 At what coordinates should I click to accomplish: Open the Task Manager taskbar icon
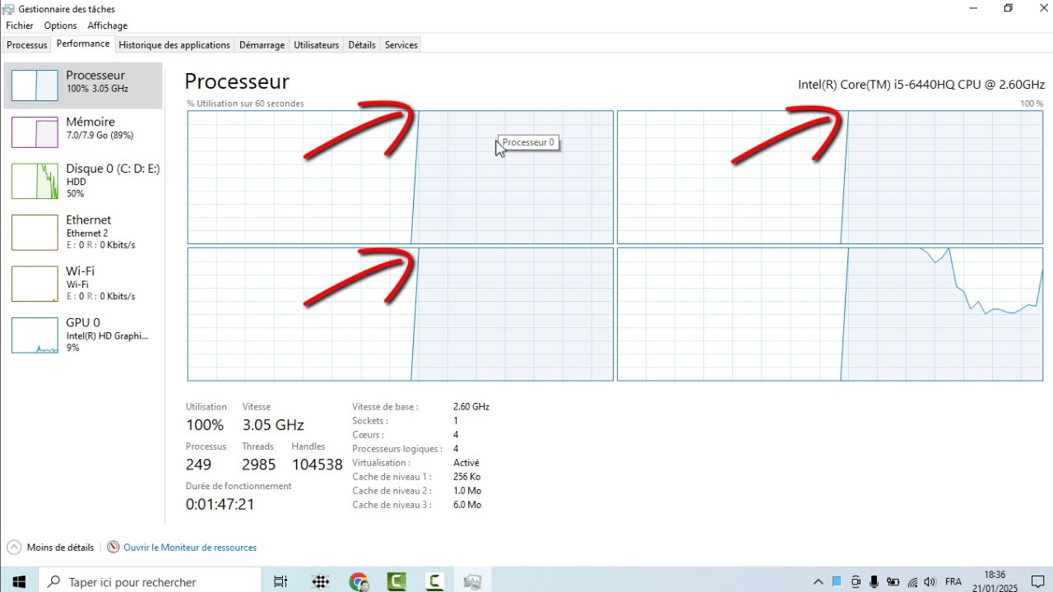pos(472,581)
